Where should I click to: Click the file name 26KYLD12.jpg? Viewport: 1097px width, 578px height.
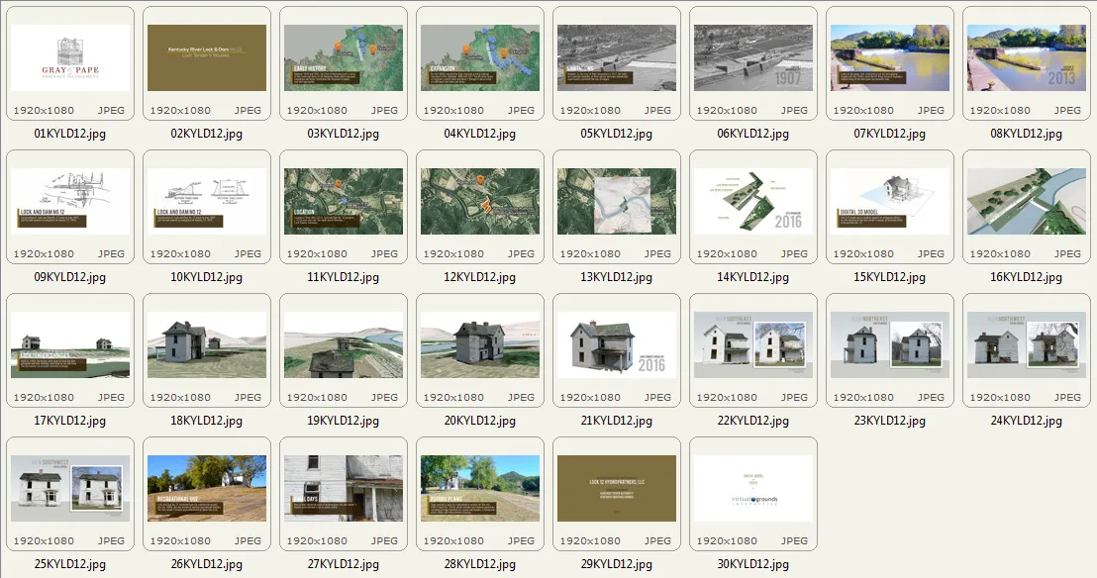pos(206,564)
